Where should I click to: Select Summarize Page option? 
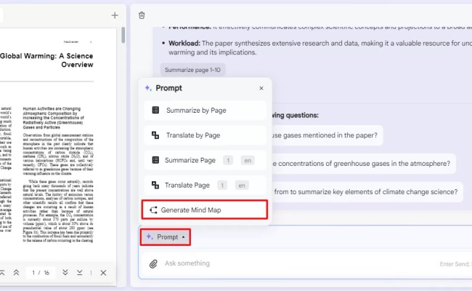(x=205, y=160)
